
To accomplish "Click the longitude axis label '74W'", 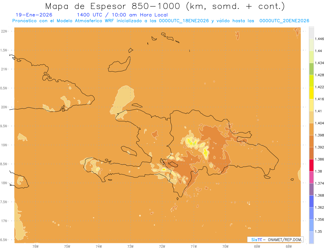I will pos(99,246).
